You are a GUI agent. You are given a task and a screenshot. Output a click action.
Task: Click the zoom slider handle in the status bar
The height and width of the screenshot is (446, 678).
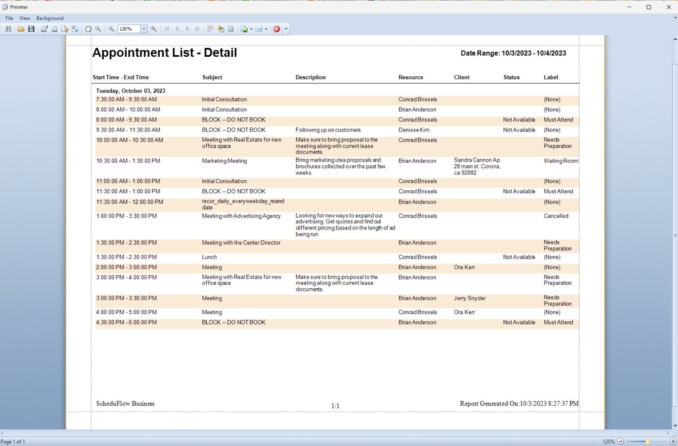(647, 441)
